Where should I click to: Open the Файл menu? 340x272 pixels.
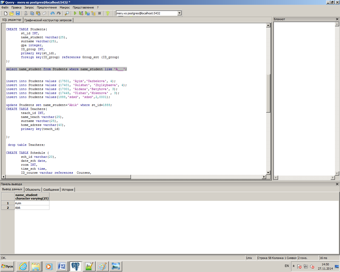click(x=5, y=7)
